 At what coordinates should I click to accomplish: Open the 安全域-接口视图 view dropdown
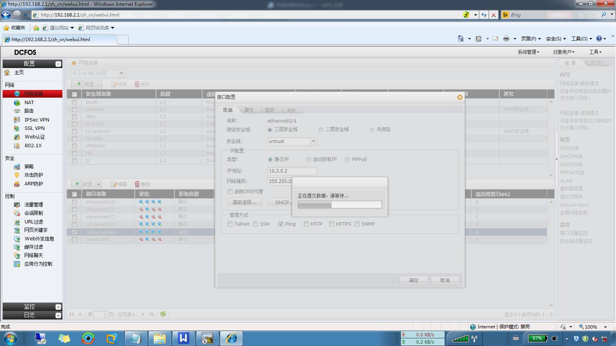pyautogui.click(x=121, y=73)
